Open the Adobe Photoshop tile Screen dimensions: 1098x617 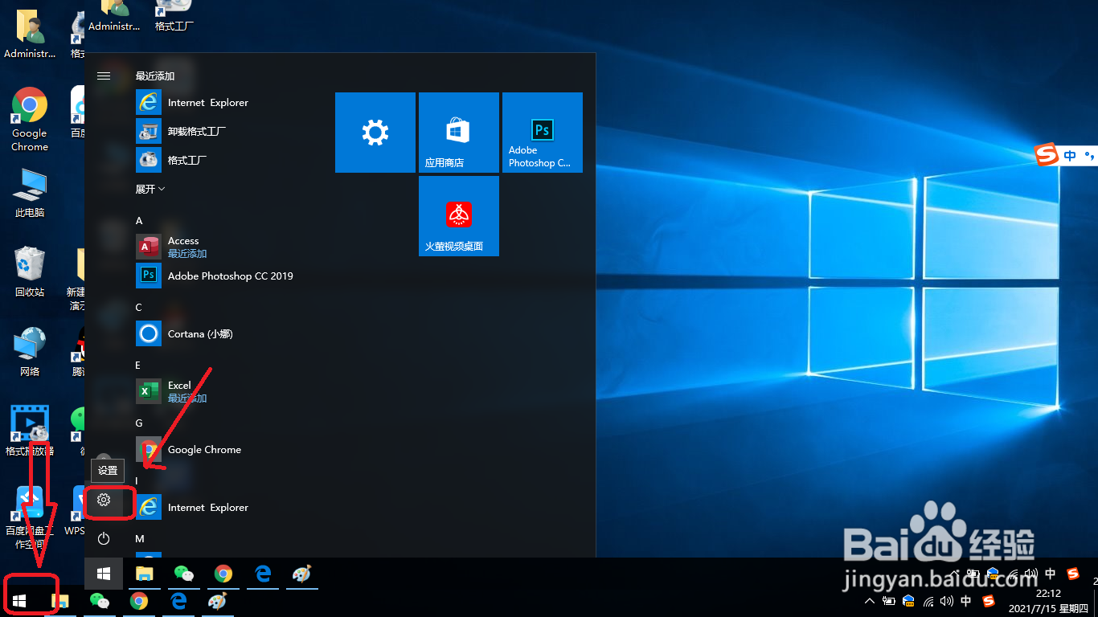(x=543, y=133)
